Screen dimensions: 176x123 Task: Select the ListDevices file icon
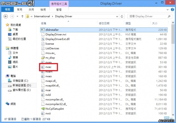coord(43,48)
